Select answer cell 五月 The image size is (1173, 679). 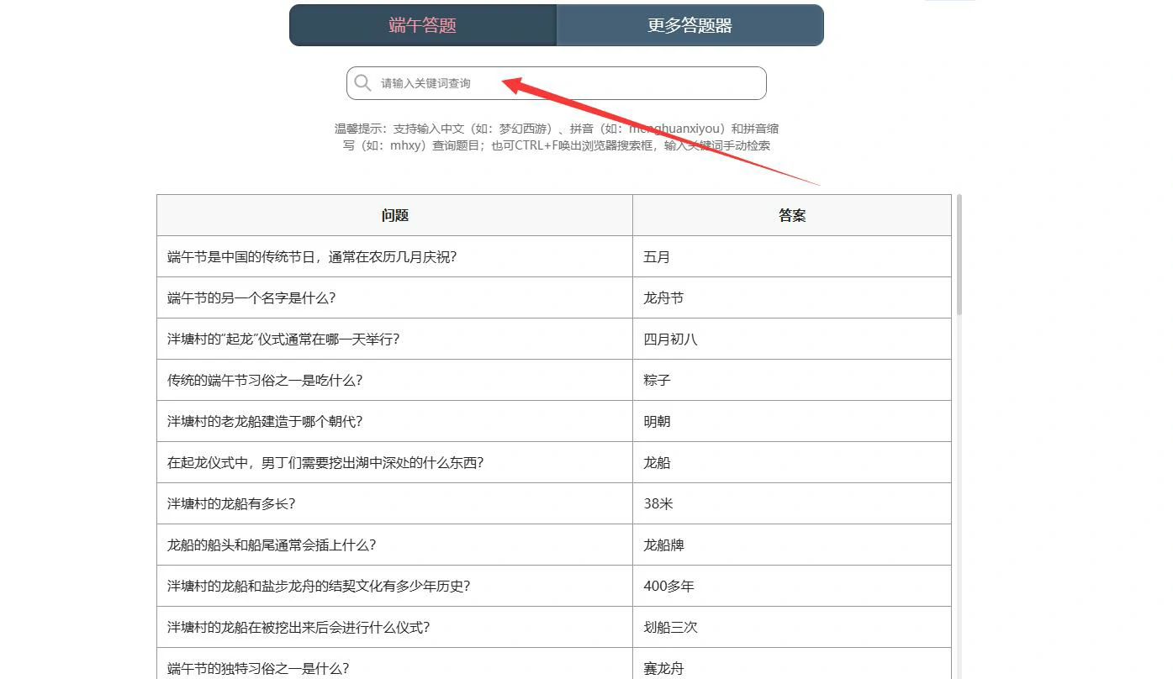coord(792,256)
